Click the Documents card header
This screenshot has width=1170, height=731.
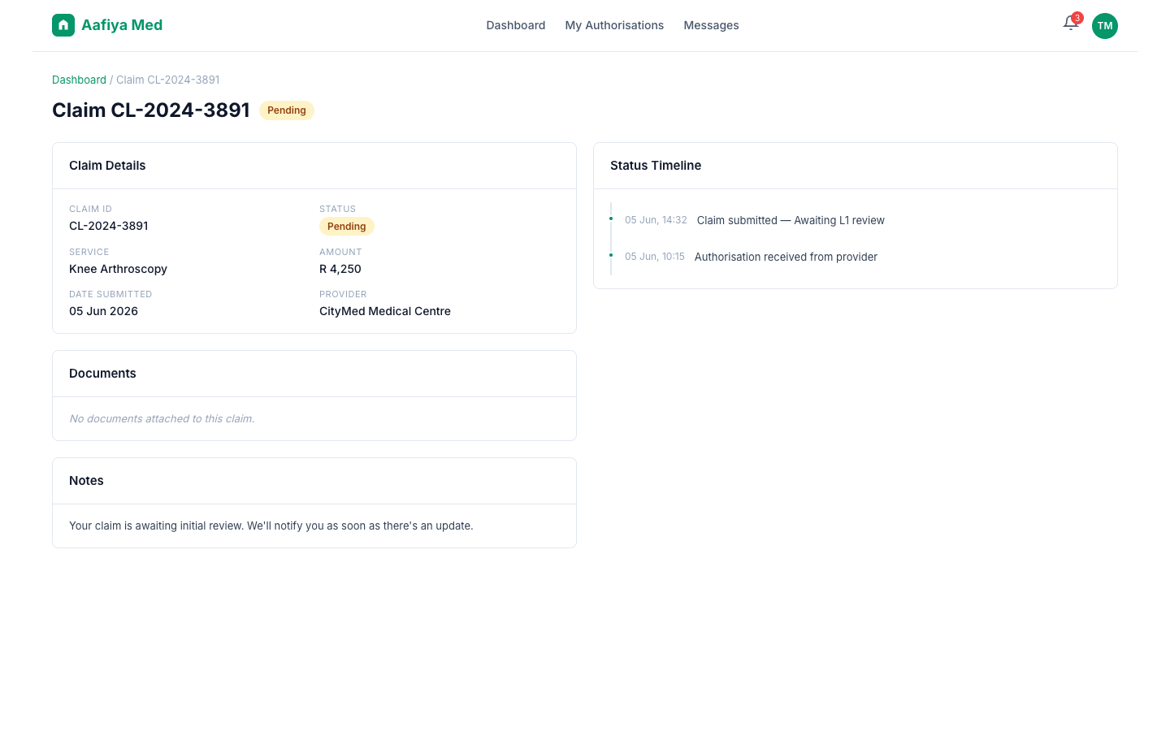[314, 374]
